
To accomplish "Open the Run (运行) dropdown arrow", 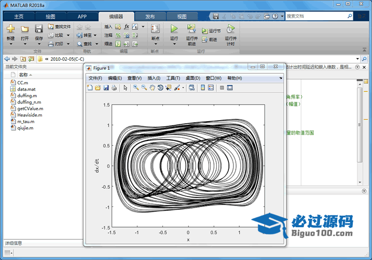I will (174, 44).
